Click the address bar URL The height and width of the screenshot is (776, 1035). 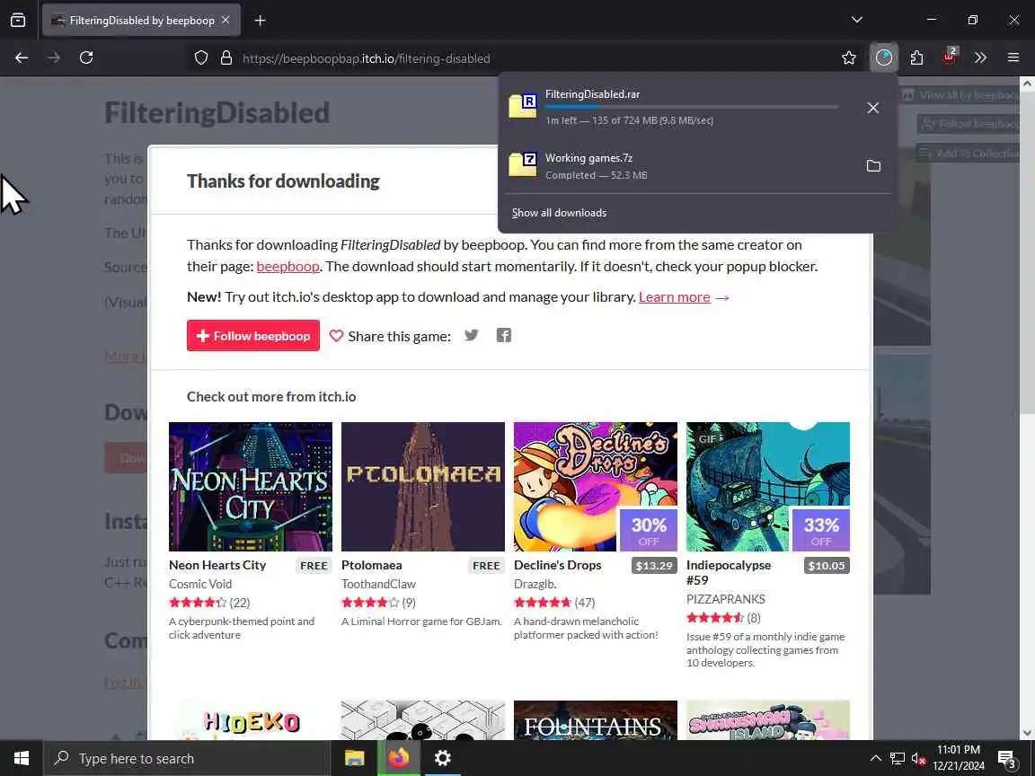367,58
